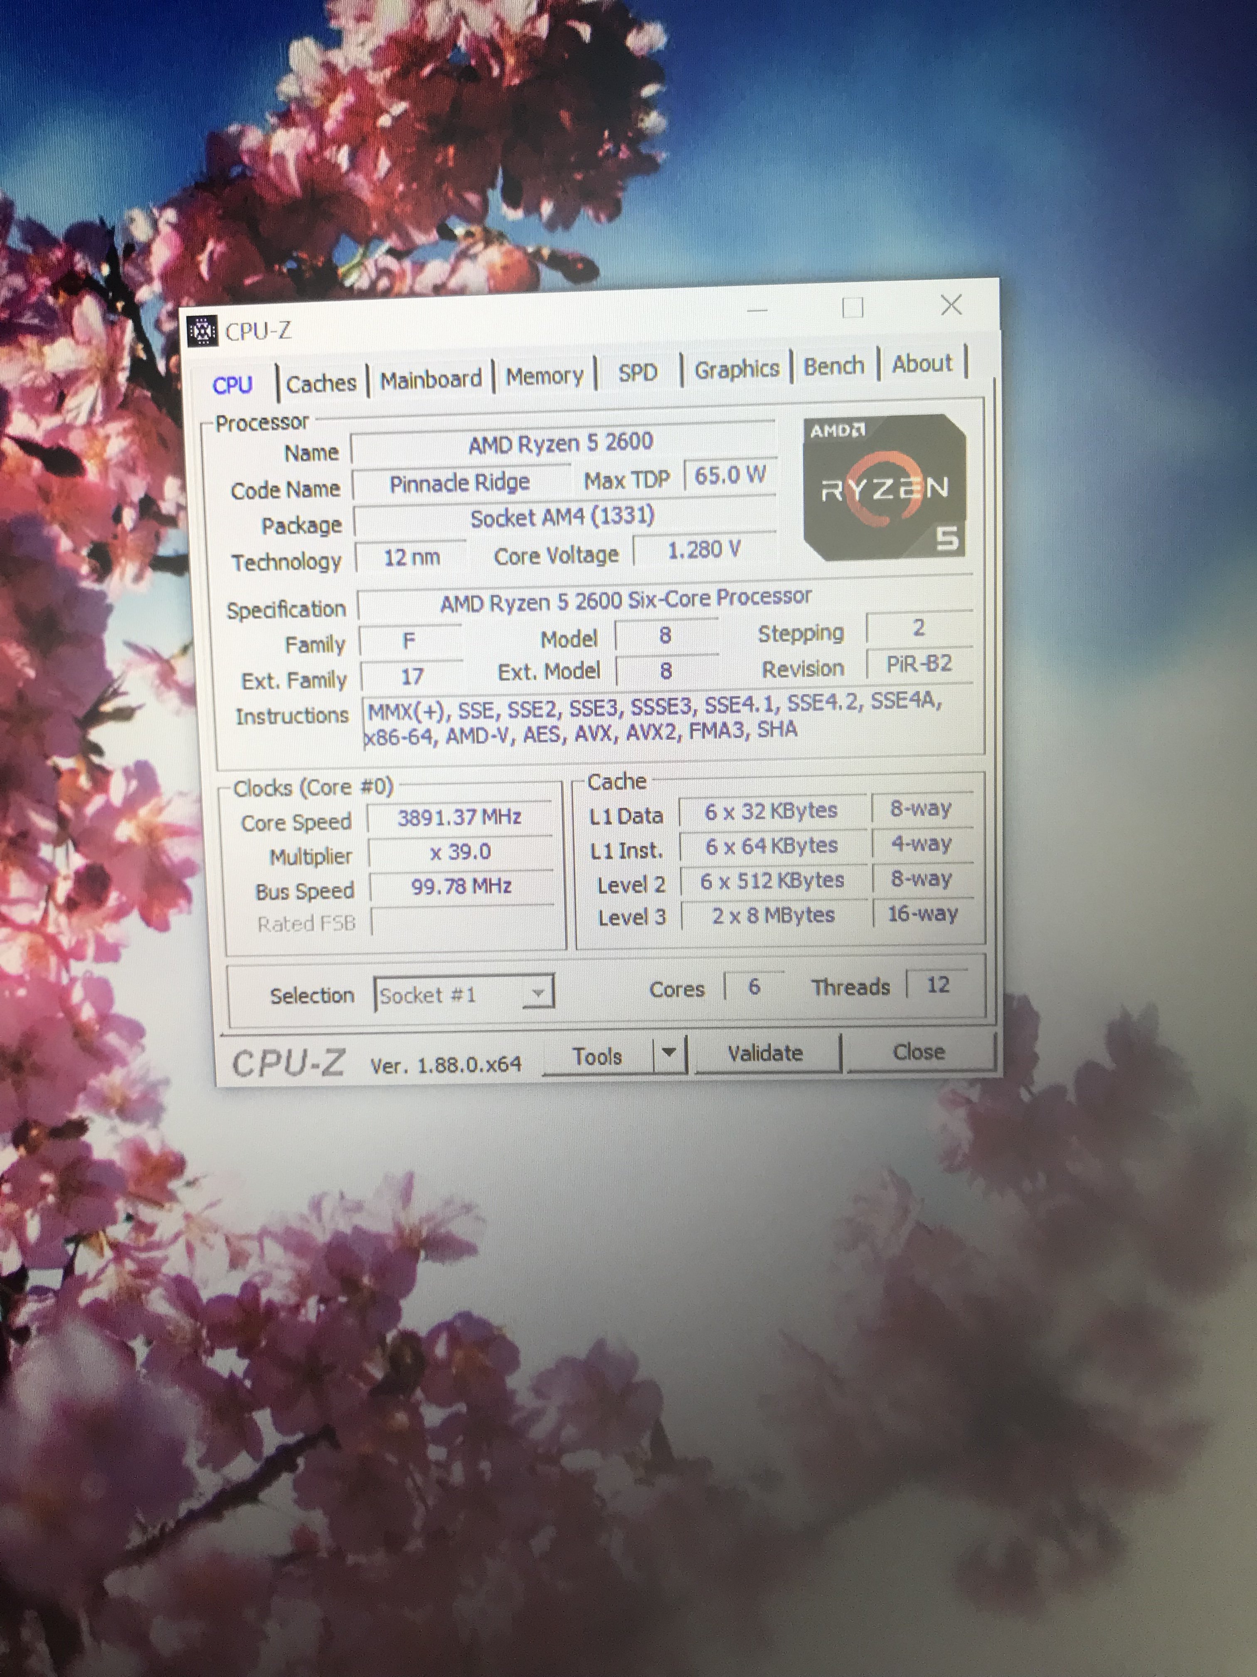Click the Validate button
This screenshot has width=1257, height=1677.
[x=765, y=1053]
